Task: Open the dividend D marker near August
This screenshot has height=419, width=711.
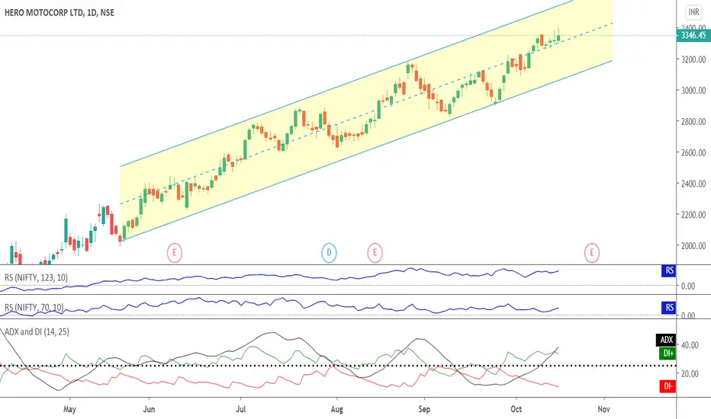Action: (x=329, y=253)
